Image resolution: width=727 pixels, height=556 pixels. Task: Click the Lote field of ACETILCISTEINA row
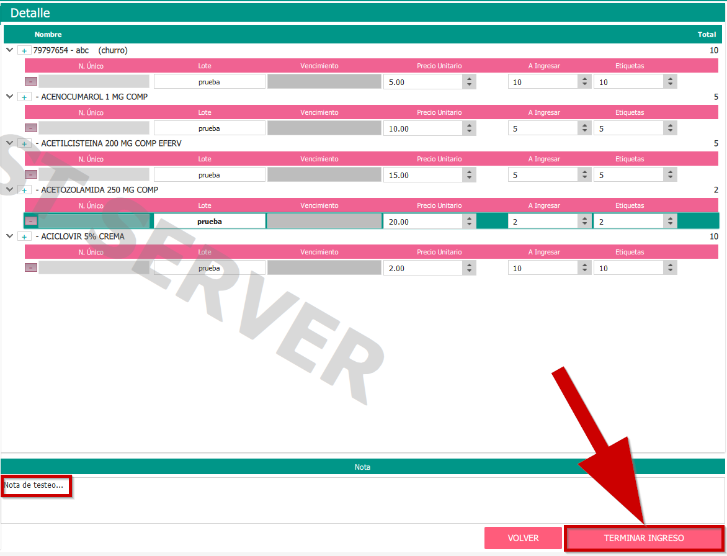click(x=209, y=175)
